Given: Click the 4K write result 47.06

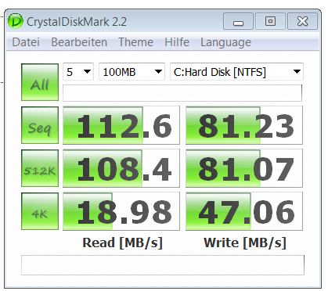Looking at the screenshot, I should (x=244, y=211).
